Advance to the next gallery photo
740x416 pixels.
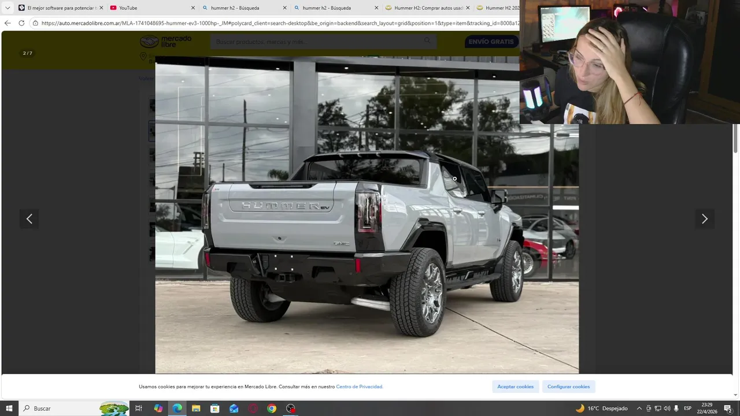point(704,219)
